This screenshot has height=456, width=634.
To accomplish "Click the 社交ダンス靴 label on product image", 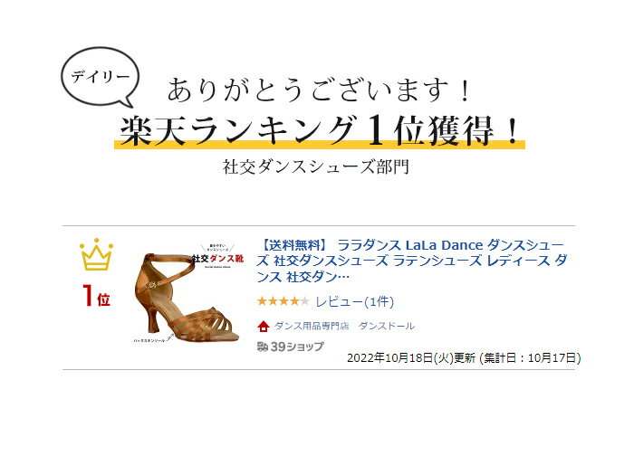I will (217, 259).
